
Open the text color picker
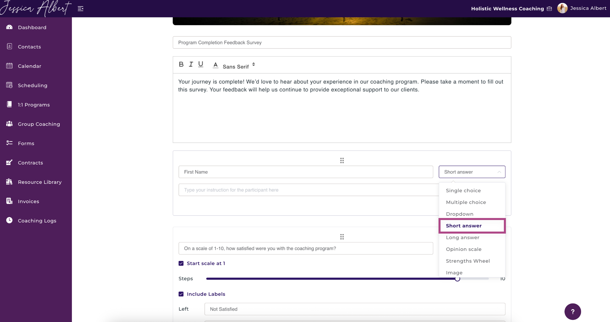click(x=215, y=65)
